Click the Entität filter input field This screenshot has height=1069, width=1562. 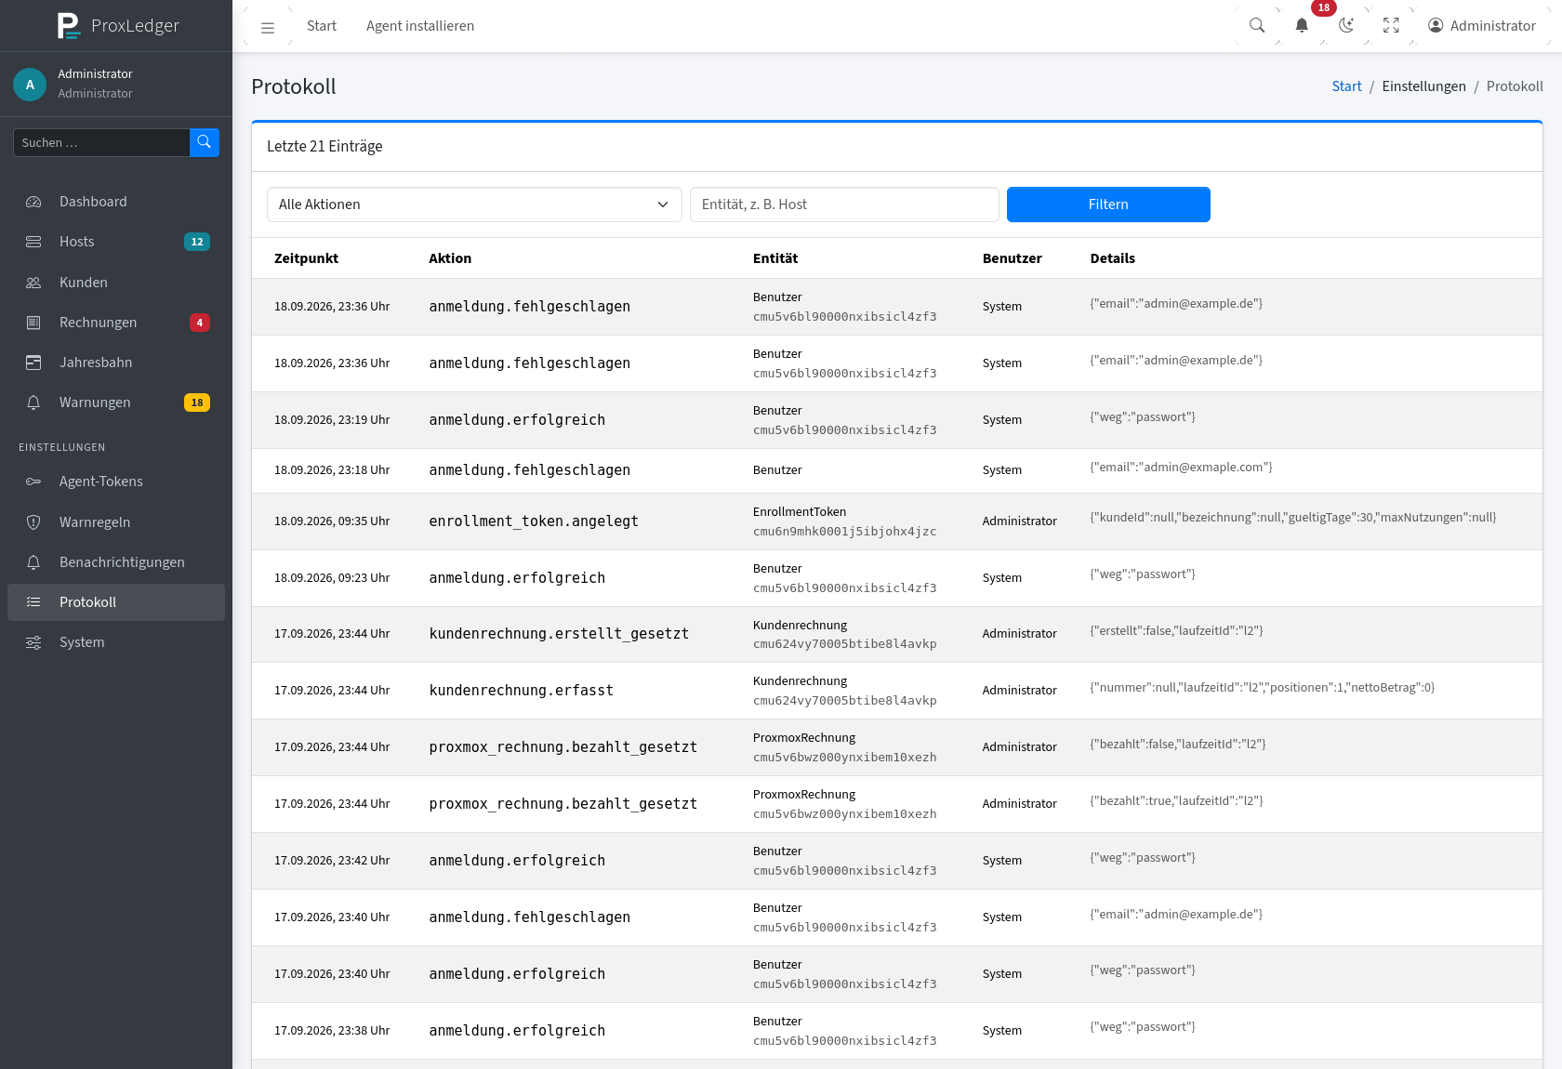[844, 205]
